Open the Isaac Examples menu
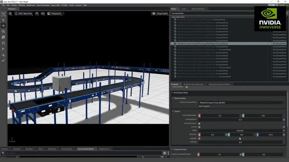The height and width of the screenshot is (162, 289). coord(43,5)
